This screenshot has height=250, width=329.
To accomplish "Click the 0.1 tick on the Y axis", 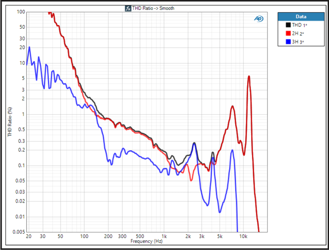I will tap(21, 165).
